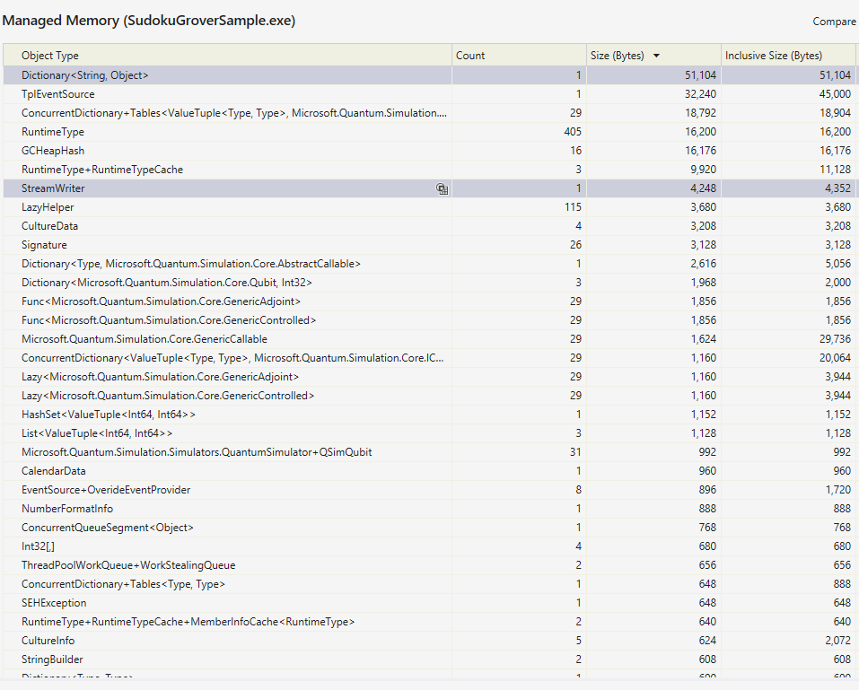Select the ConcurrentDictionary<ValueTuple<Type, Type>... row

point(429,358)
